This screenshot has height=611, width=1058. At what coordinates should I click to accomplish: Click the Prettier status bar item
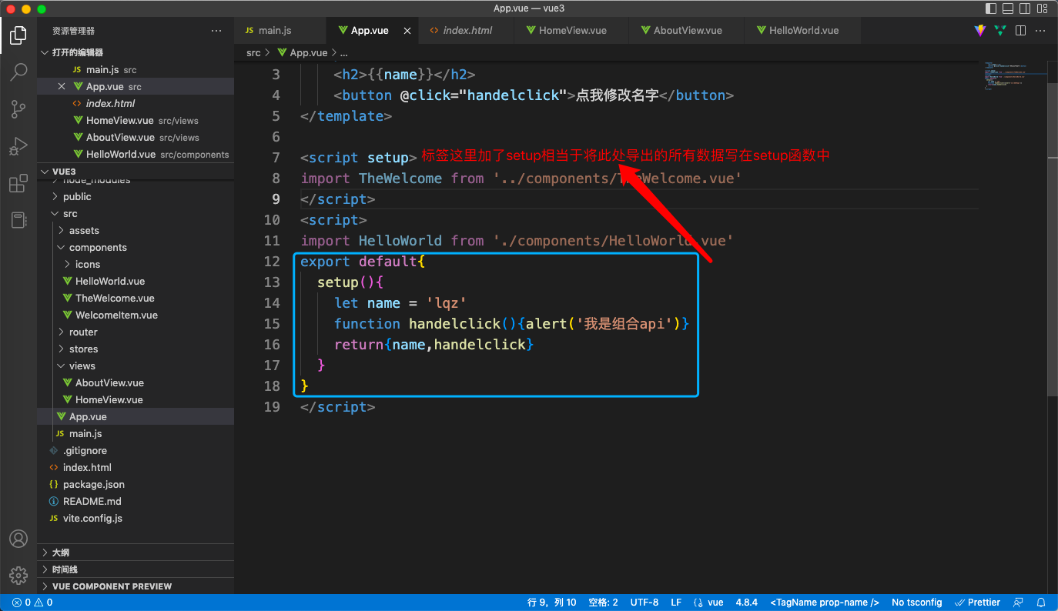[978, 603]
